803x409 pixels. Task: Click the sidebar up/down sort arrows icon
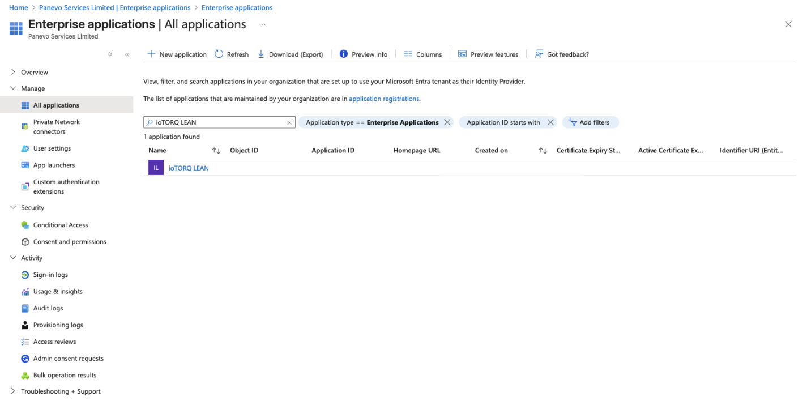(x=110, y=54)
